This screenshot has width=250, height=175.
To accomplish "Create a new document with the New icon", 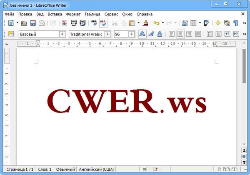I will click(x=11, y=23).
